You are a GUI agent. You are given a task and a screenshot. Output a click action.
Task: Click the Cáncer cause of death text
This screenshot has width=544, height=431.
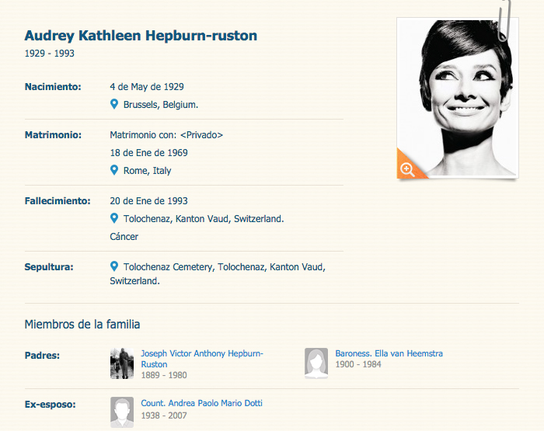coord(124,237)
